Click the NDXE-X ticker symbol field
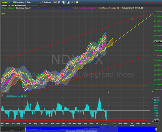Screen dimensions: 162x132 6,2
